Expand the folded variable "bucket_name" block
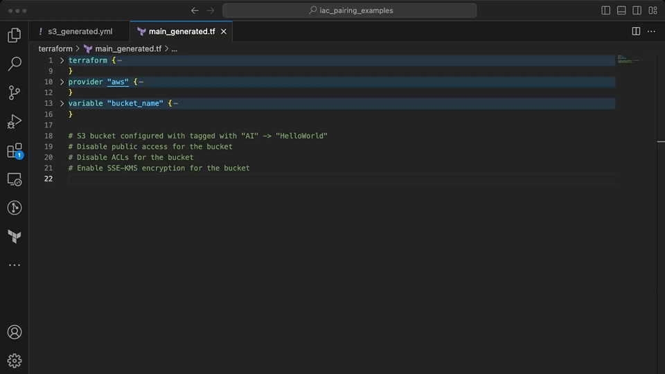This screenshot has width=665, height=374. pos(62,104)
